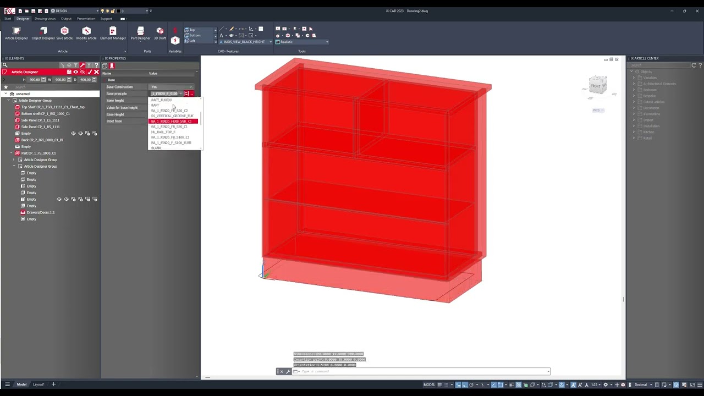Viewport: 704px width, 396px height.
Task: Select the Back:CP_2_BPI_0000_C1_BI item
Action: (42, 140)
